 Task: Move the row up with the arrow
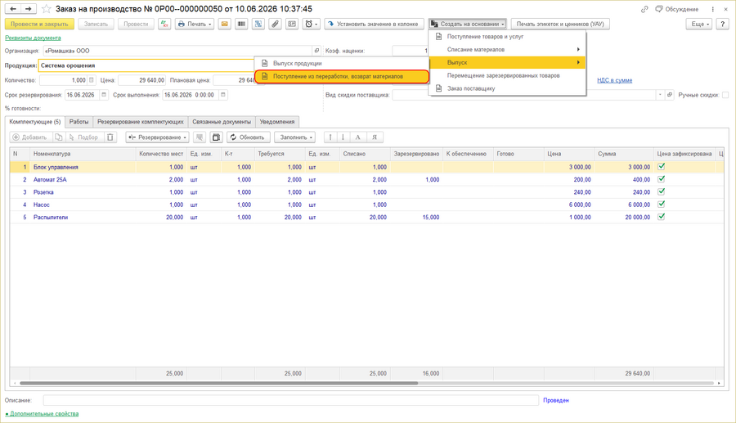[x=330, y=137]
